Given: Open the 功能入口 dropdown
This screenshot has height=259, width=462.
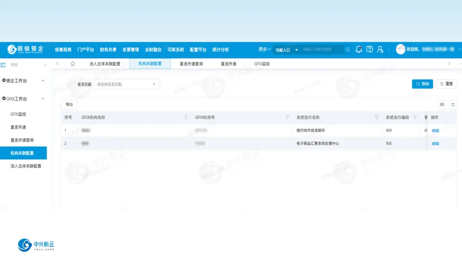Looking at the screenshot, I should 286,50.
